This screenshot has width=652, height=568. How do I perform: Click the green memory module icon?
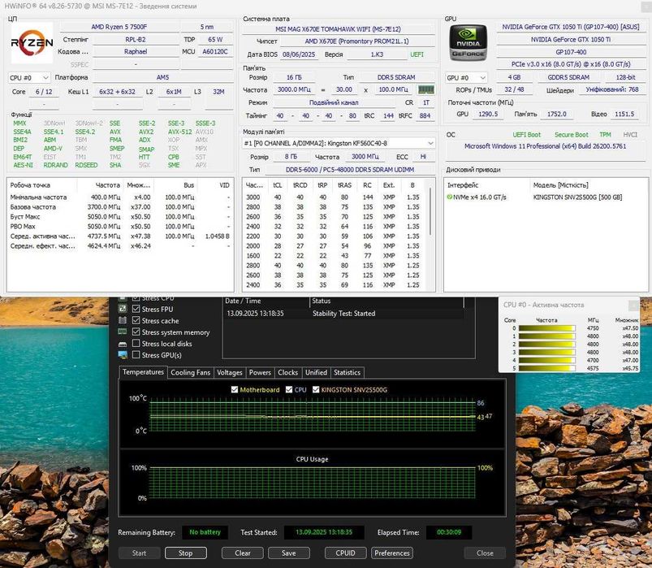point(425,89)
